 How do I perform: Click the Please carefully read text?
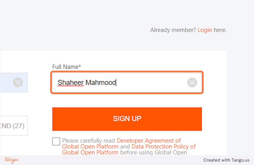tap(89, 141)
